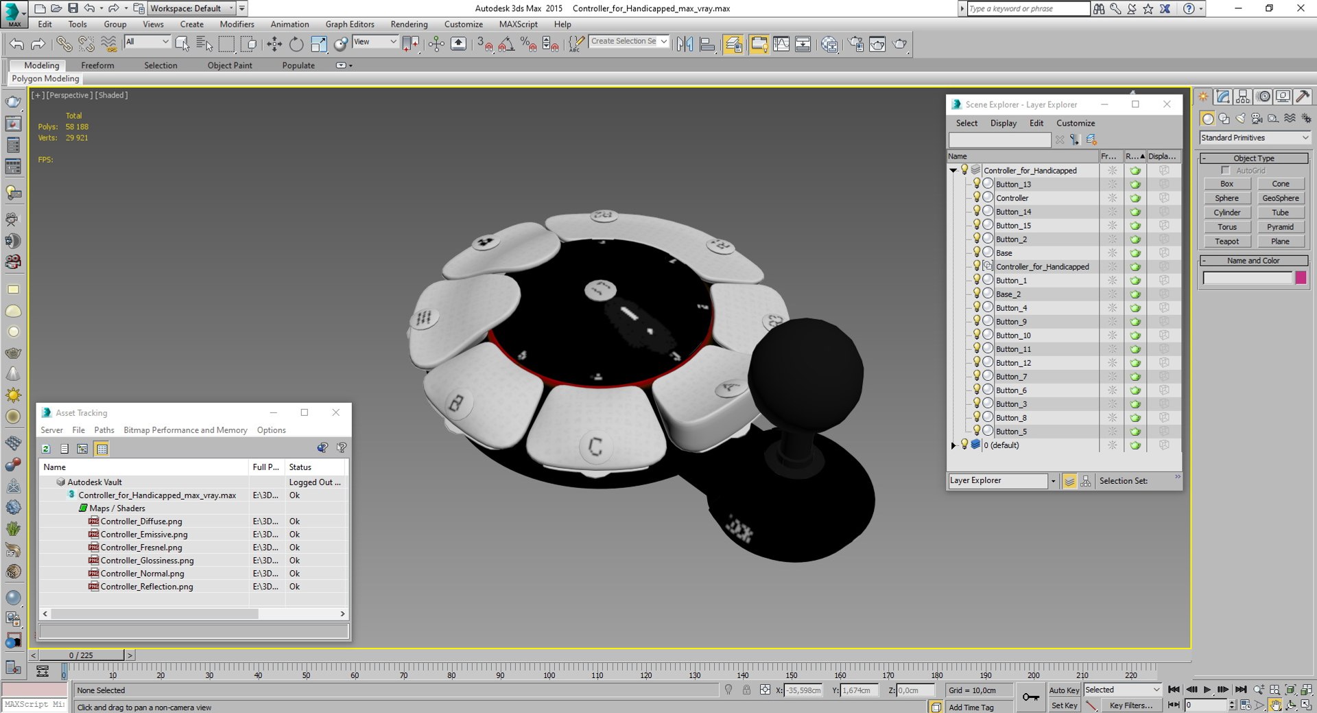Open the Modifiers menu
This screenshot has height=713, width=1317.
[237, 24]
